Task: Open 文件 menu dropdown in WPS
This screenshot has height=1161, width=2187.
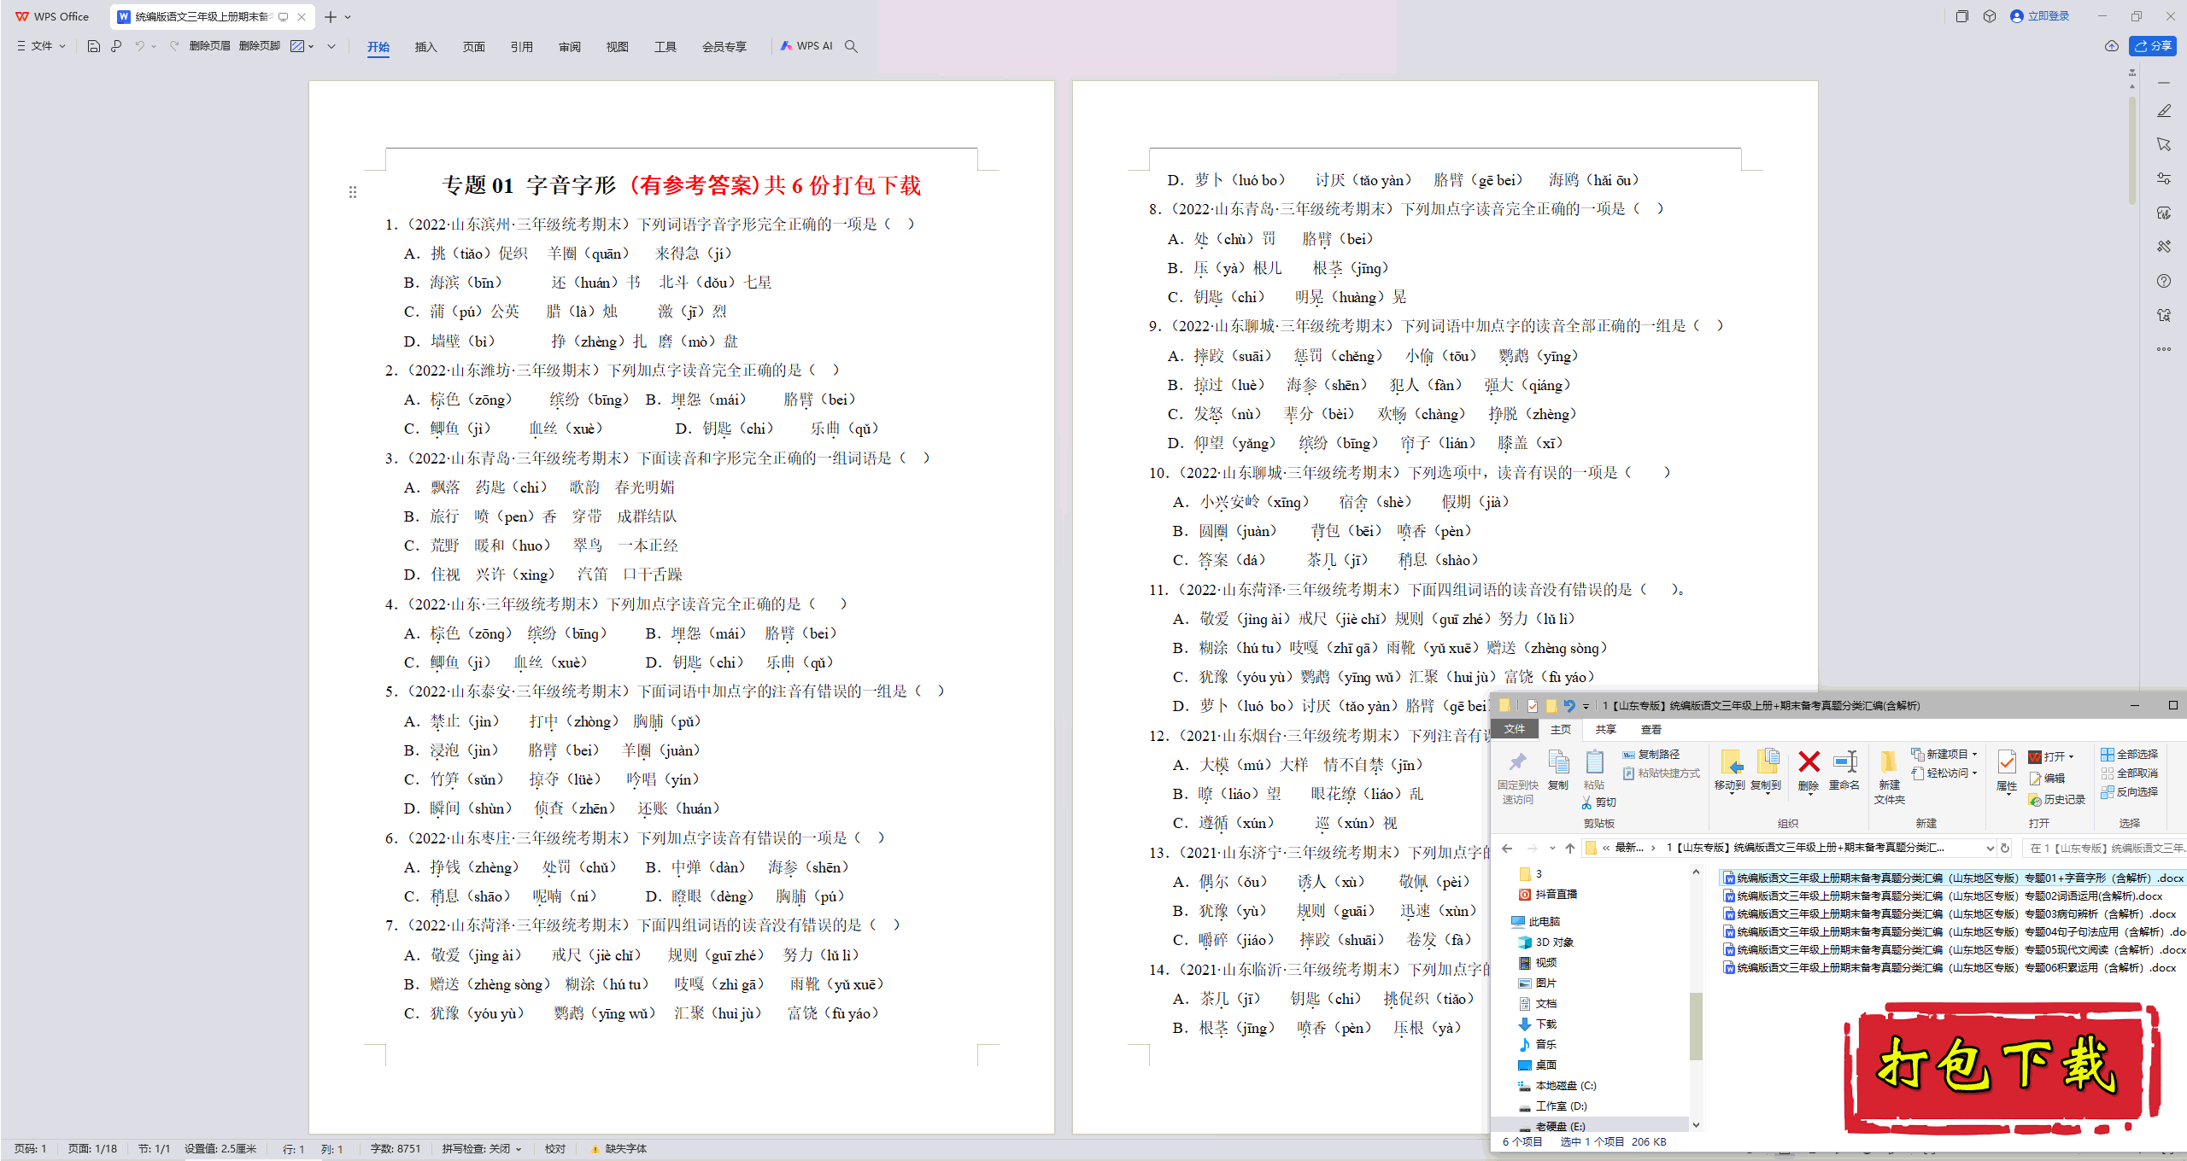Action: pyautogui.click(x=41, y=46)
